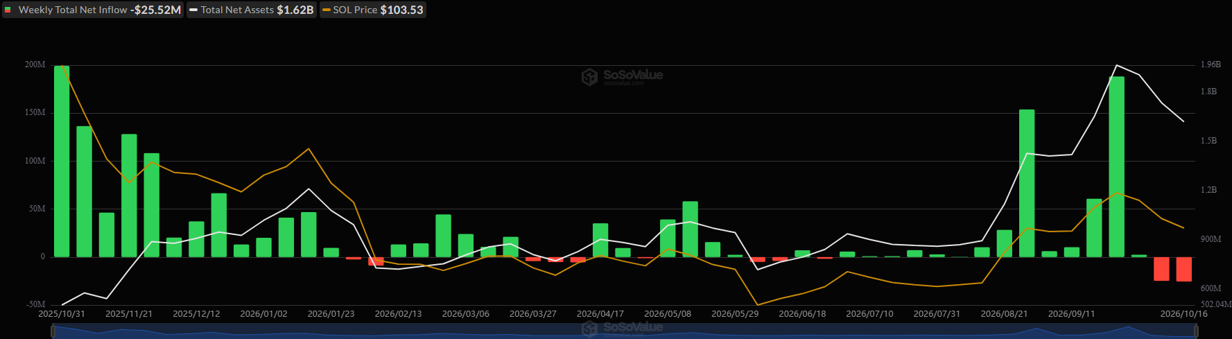
Task: Click the $1.62B net assets value
Action: pyautogui.click(x=295, y=10)
